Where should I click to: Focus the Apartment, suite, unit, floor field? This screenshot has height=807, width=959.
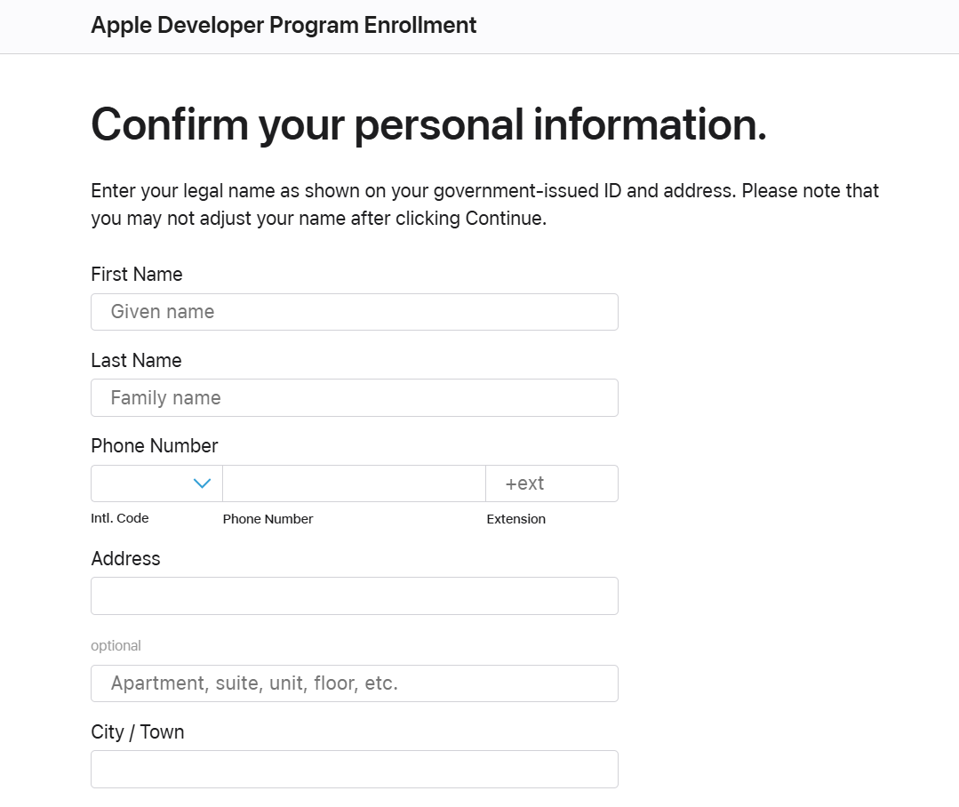click(x=354, y=683)
